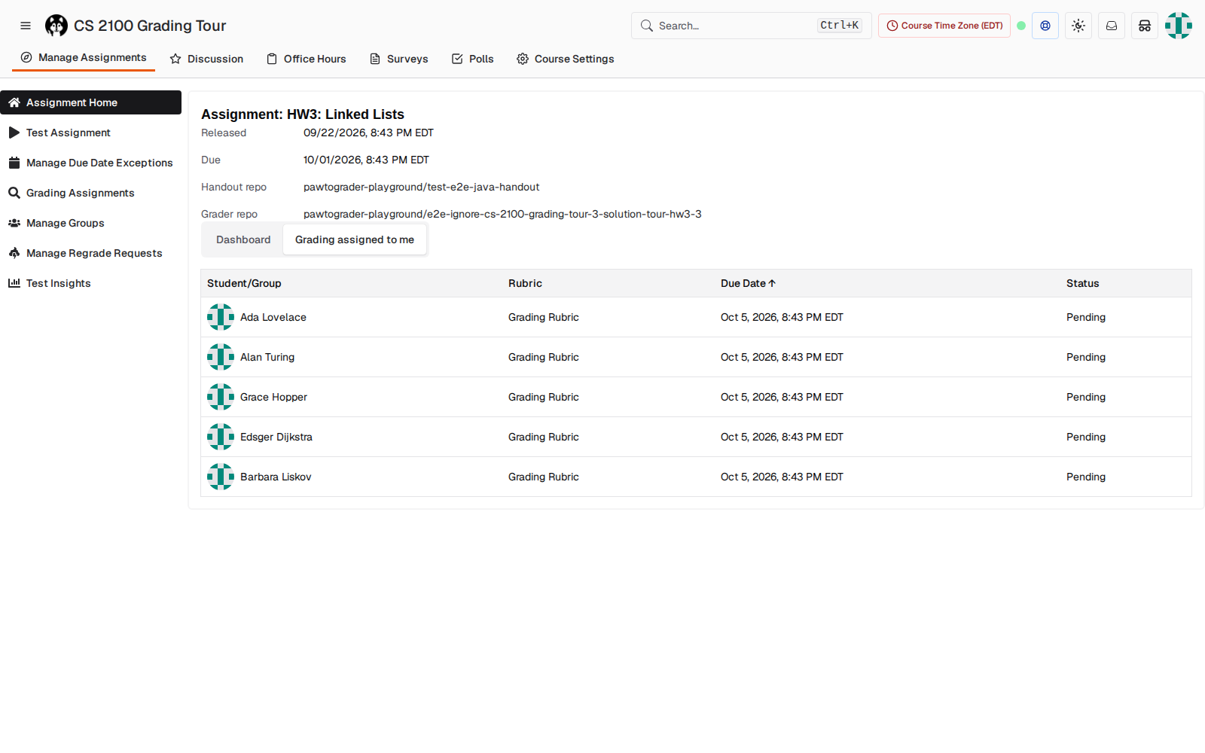Open Ada Lovelace's submission row
1205x753 pixels.
[696, 317]
